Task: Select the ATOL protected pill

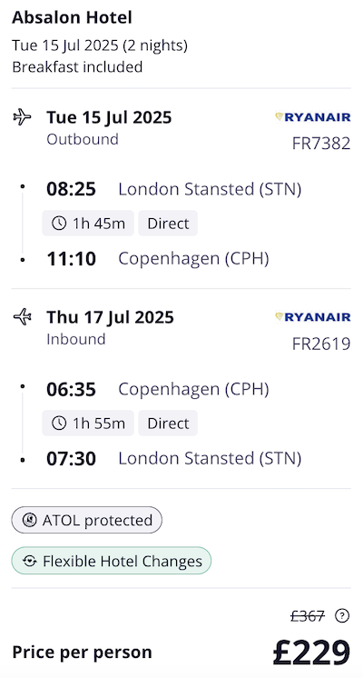Action: pos(87,520)
